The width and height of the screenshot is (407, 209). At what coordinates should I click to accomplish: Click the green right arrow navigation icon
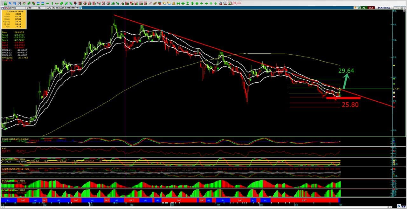[x=206, y=3]
